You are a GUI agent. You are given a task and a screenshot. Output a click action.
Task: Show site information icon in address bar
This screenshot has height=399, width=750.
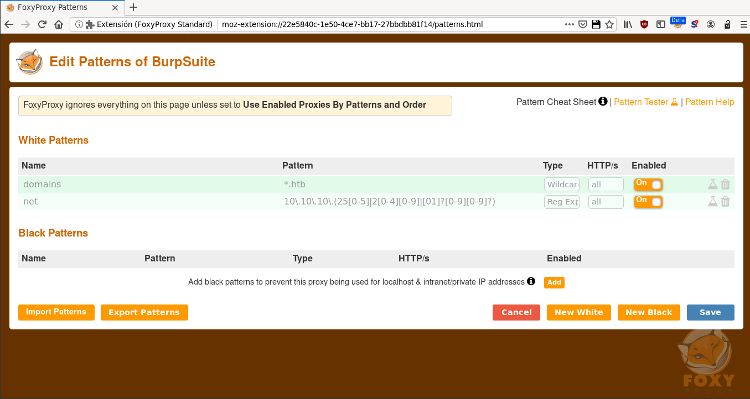pos(79,24)
